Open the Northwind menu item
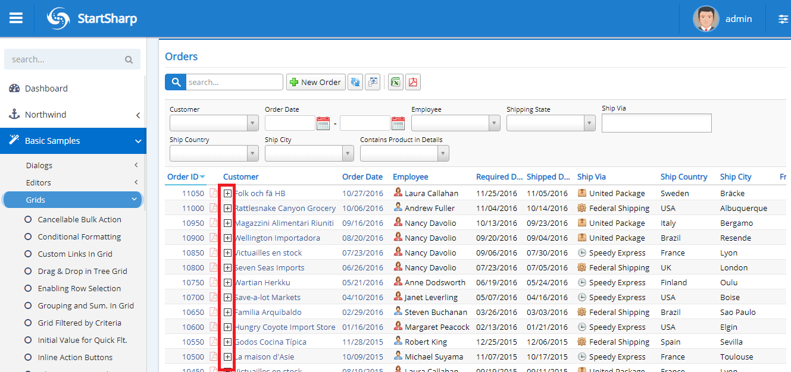 (44, 114)
